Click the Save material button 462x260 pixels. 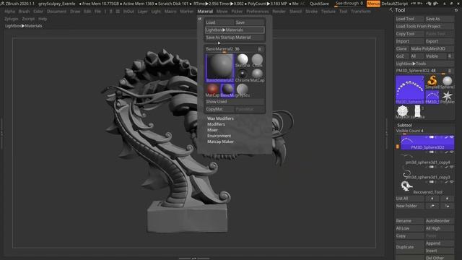(250, 22)
